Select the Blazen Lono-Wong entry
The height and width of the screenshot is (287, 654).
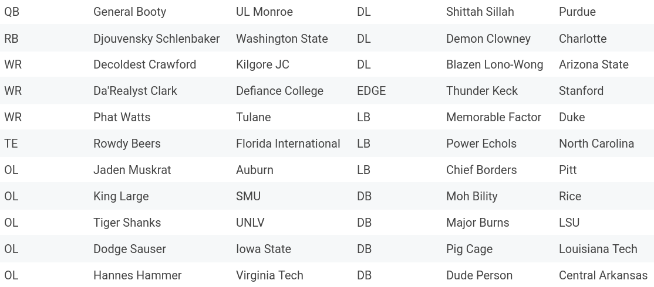[494, 64]
